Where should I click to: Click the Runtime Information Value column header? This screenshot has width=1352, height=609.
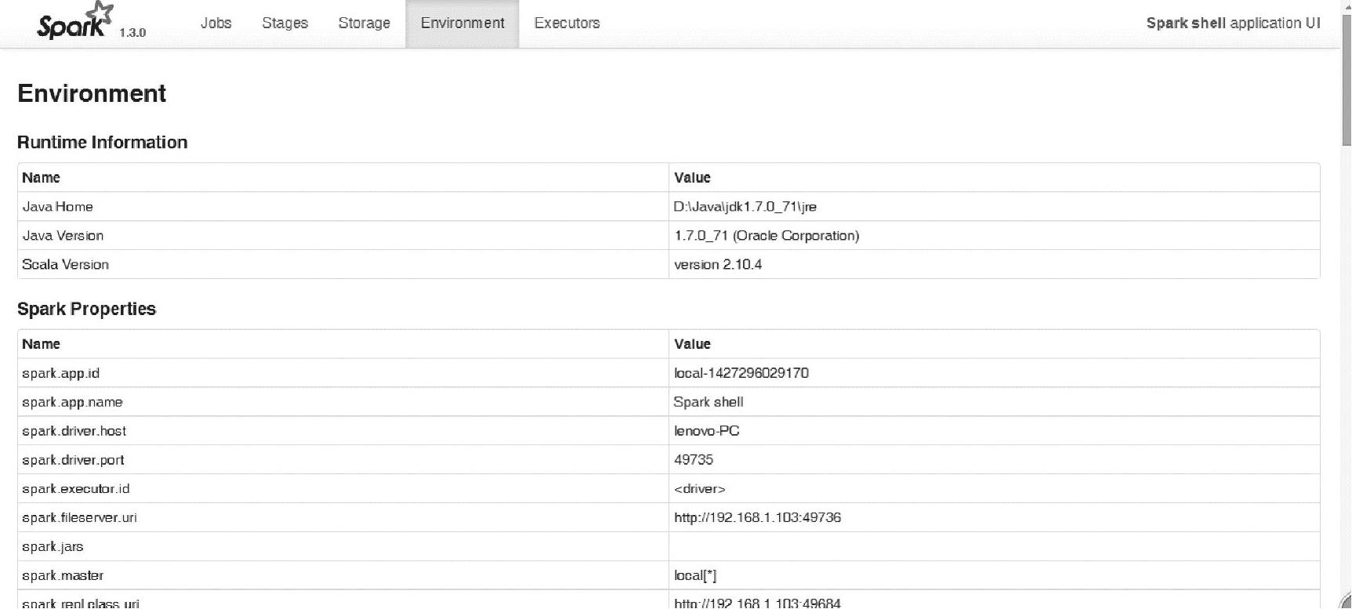pos(692,178)
